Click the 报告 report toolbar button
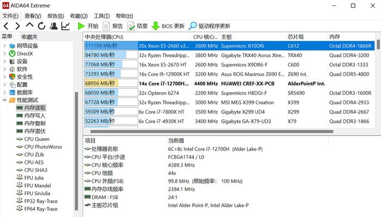Screen dimensions: 381x217 click(113, 26)
